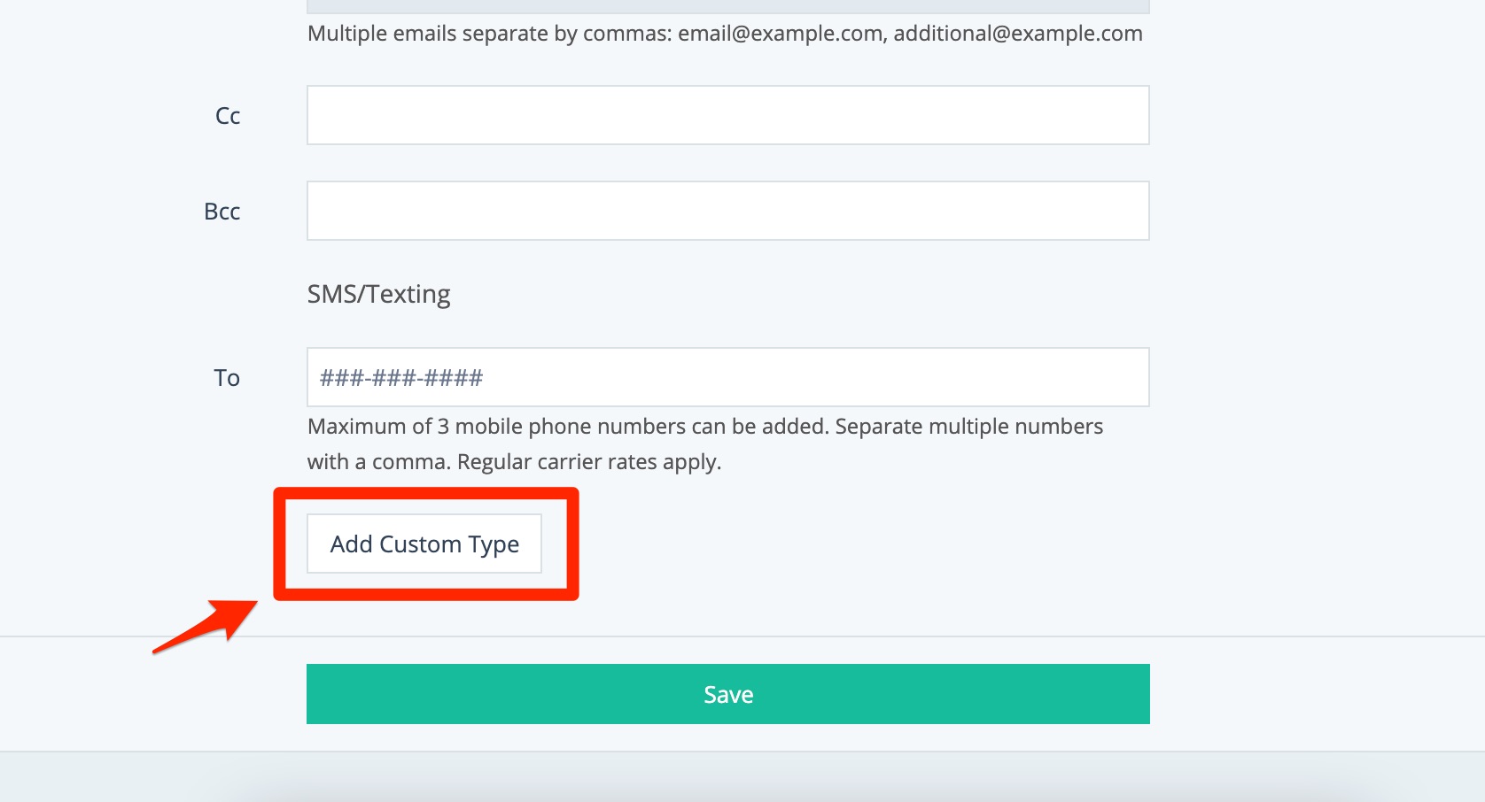Click the partially visible field at top
Image resolution: width=1485 pixels, height=802 pixels.
point(727,6)
